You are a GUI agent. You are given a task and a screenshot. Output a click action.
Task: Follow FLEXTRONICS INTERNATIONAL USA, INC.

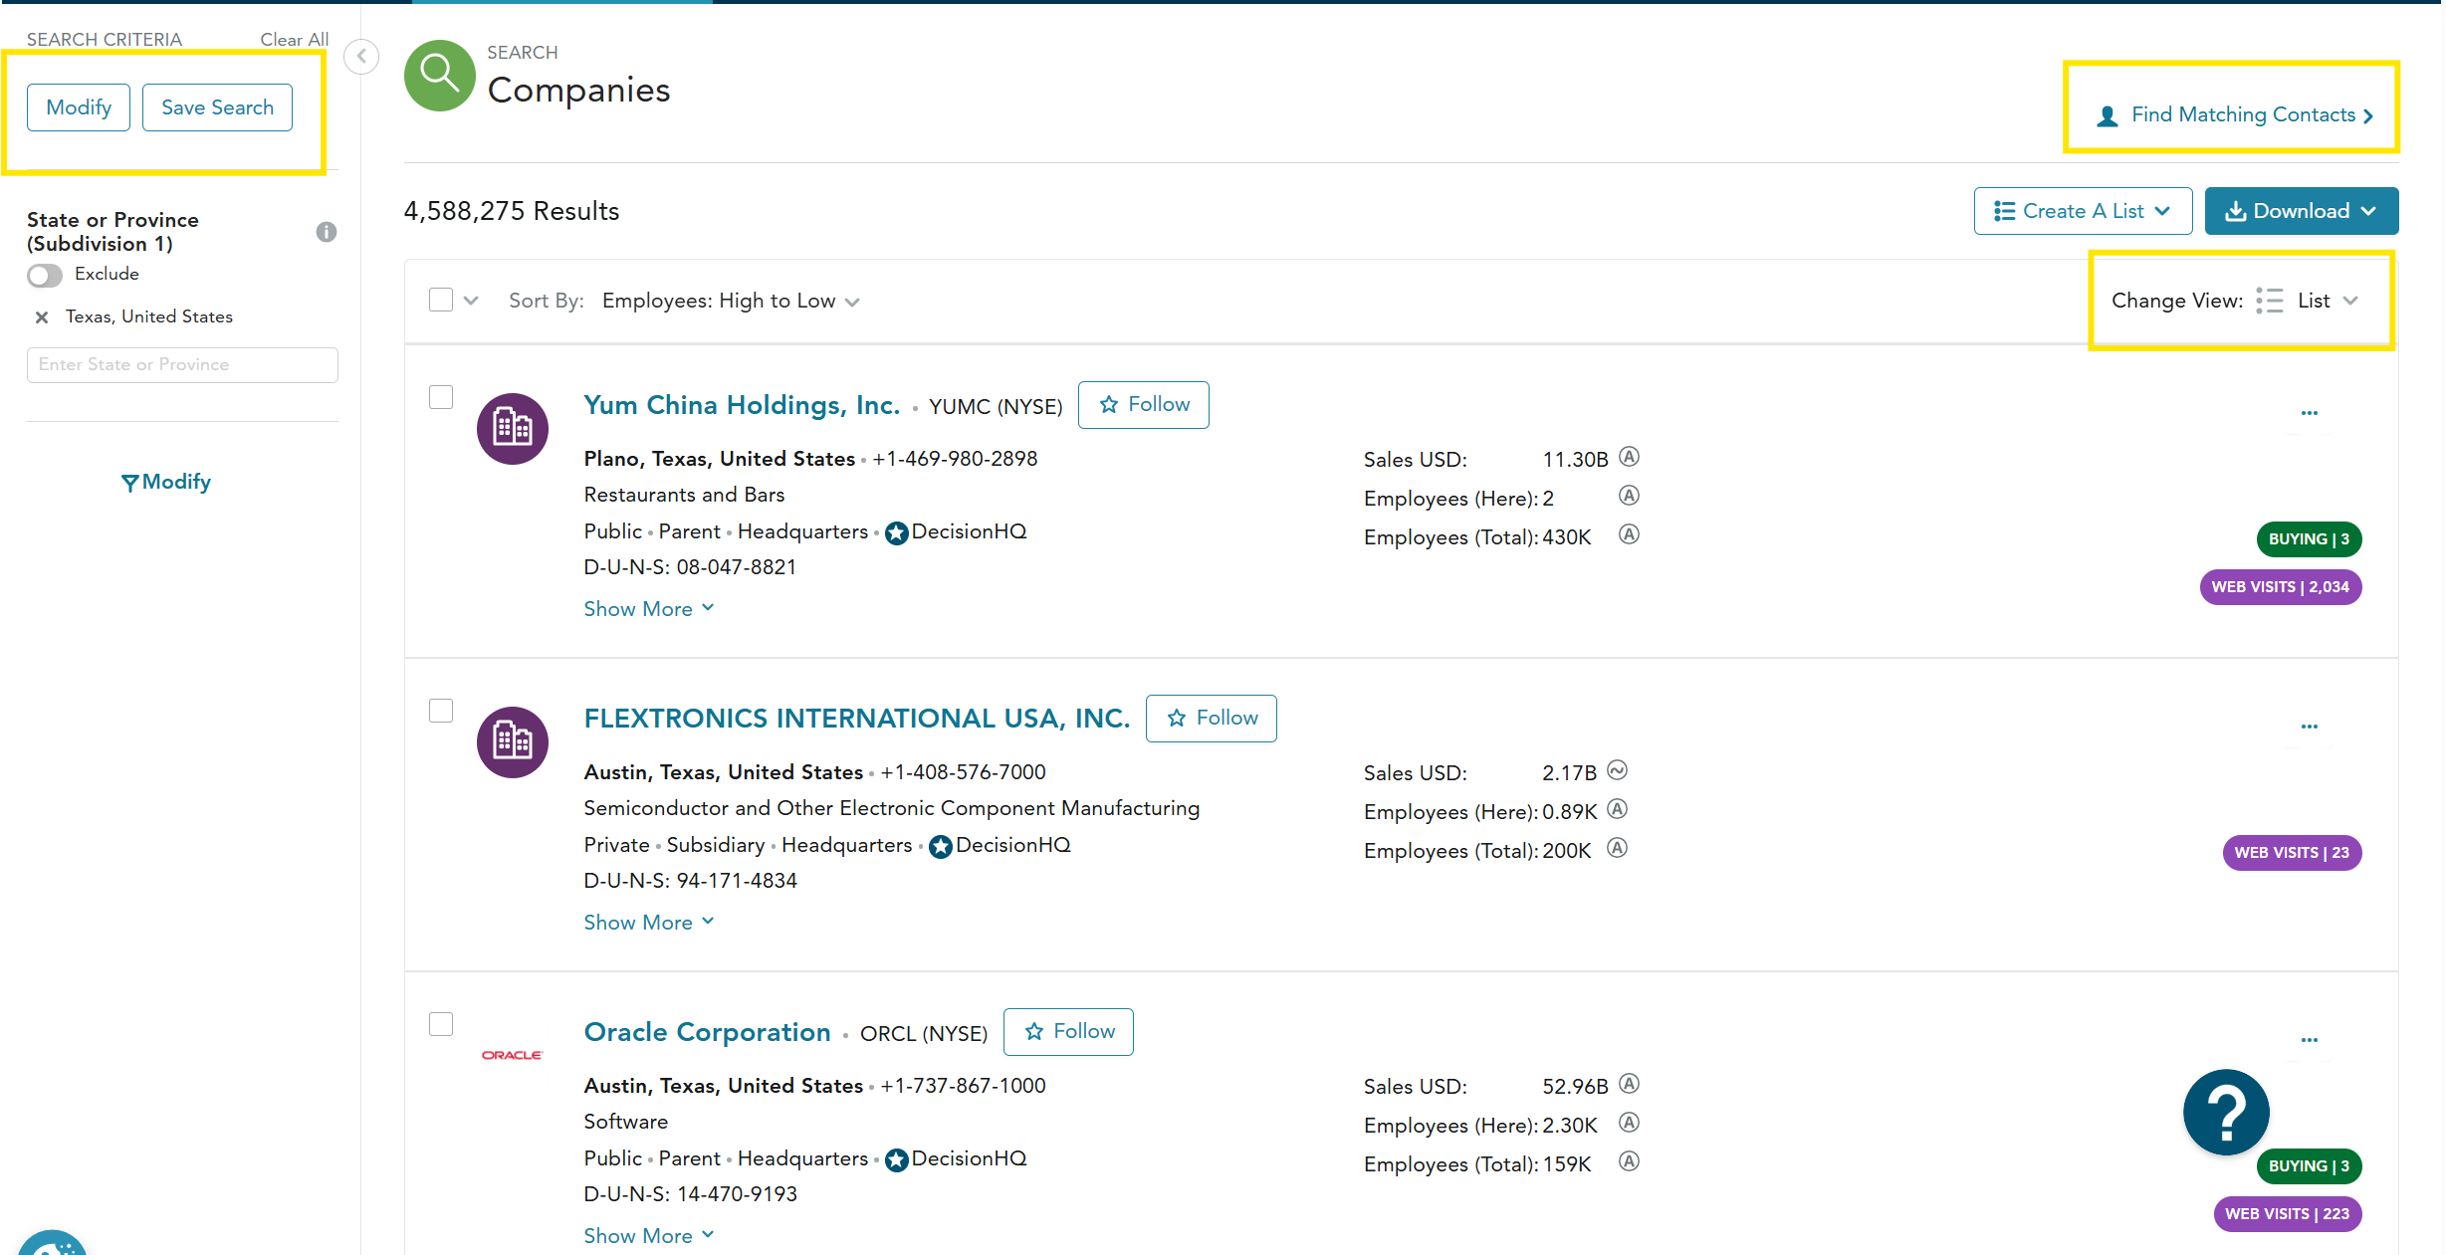pyautogui.click(x=1212, y=719)
